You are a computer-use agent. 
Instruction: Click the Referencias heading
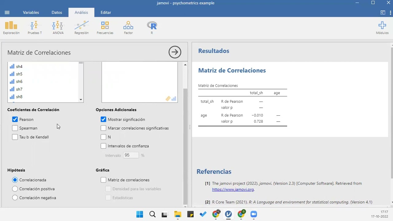click(214, 172)
